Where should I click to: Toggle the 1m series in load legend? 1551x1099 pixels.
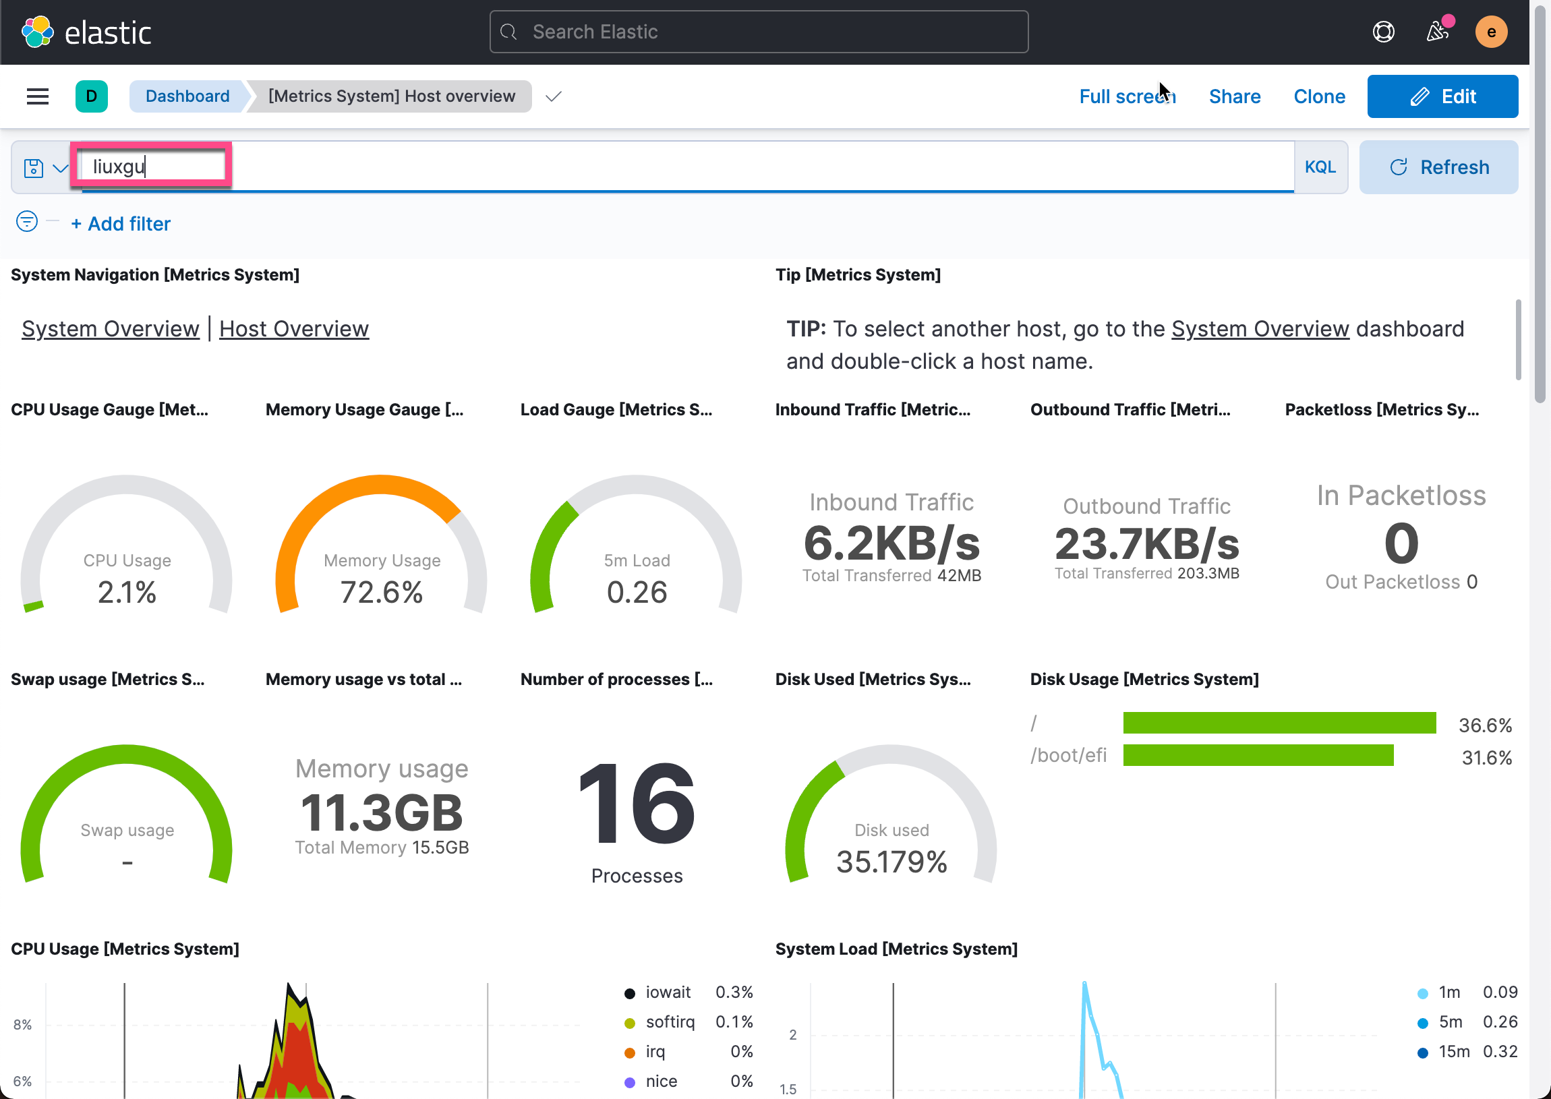pos(1448,992)
